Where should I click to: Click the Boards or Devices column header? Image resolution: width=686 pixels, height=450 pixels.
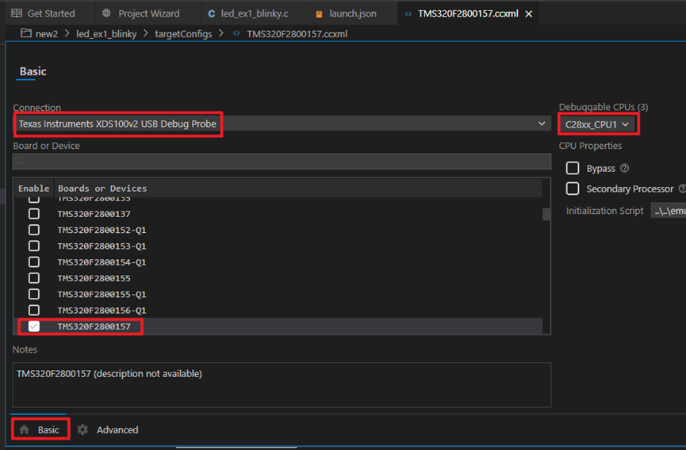pyautogui.click(x=102, y=189)
